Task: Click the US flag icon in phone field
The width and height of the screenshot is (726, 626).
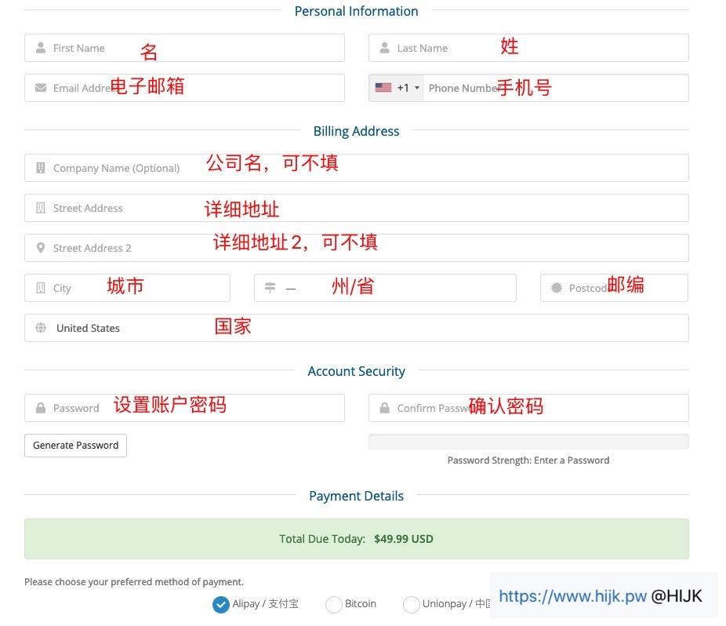Action: [x=383, y=88]
